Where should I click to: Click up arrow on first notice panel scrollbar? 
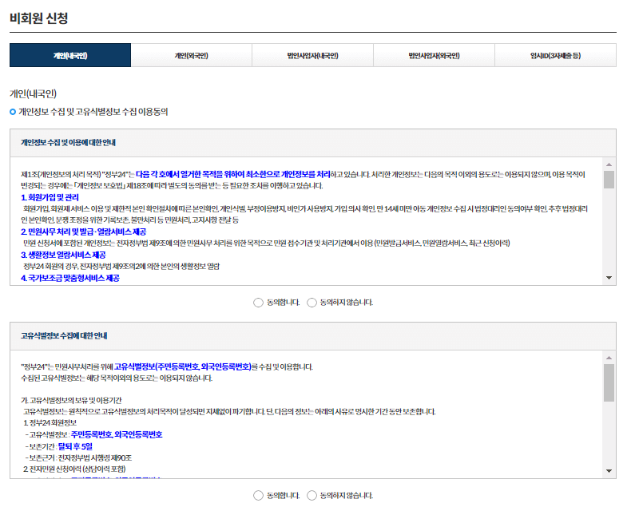[609, 164]
